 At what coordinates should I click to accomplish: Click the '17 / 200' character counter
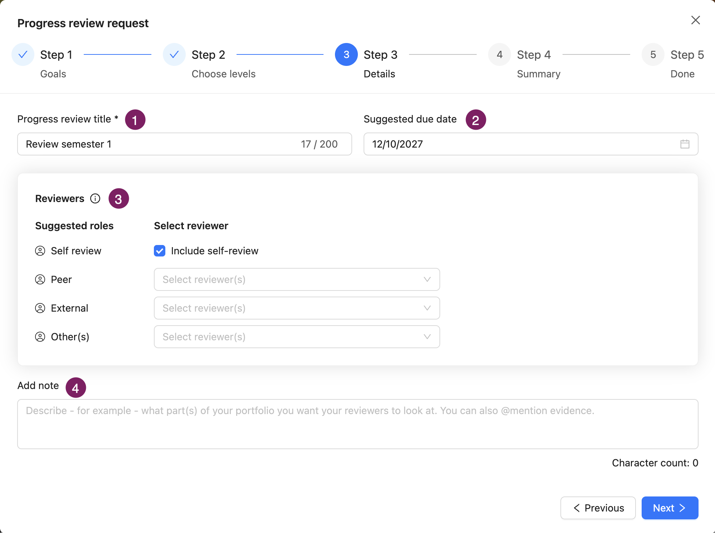coord(319,144)
